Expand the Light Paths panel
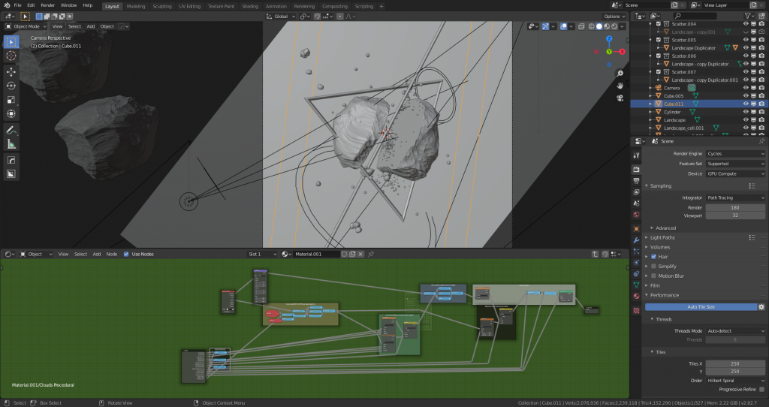The image size is (769, 407). click(x=664, y=237)
